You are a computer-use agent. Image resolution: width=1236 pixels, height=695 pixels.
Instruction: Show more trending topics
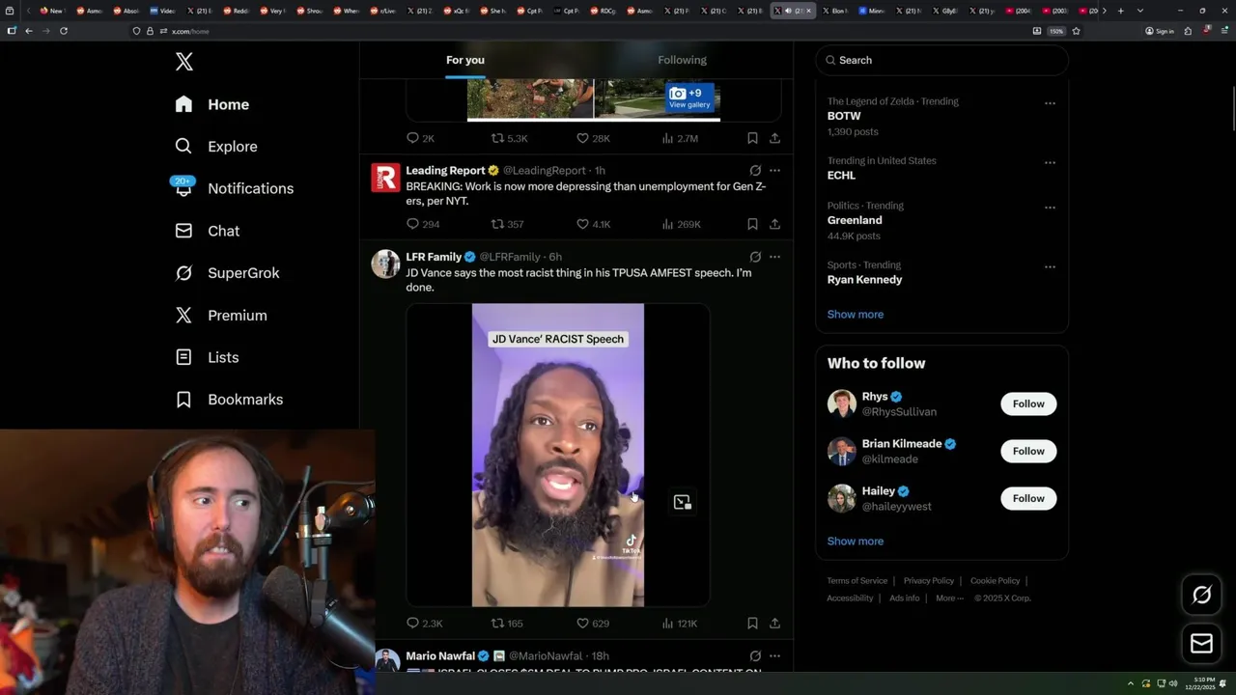point(856,315)
